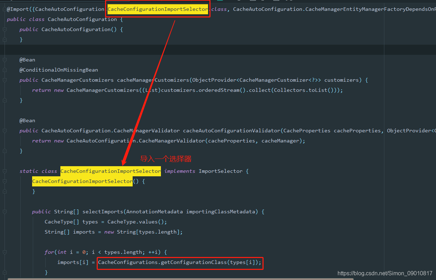Collapse the for loop fold marker

(5, 252)
